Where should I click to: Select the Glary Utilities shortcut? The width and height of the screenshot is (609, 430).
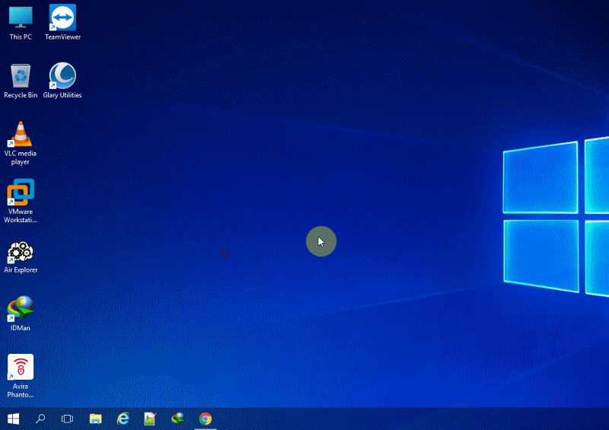pyautogui.click(x=62, y=81)
